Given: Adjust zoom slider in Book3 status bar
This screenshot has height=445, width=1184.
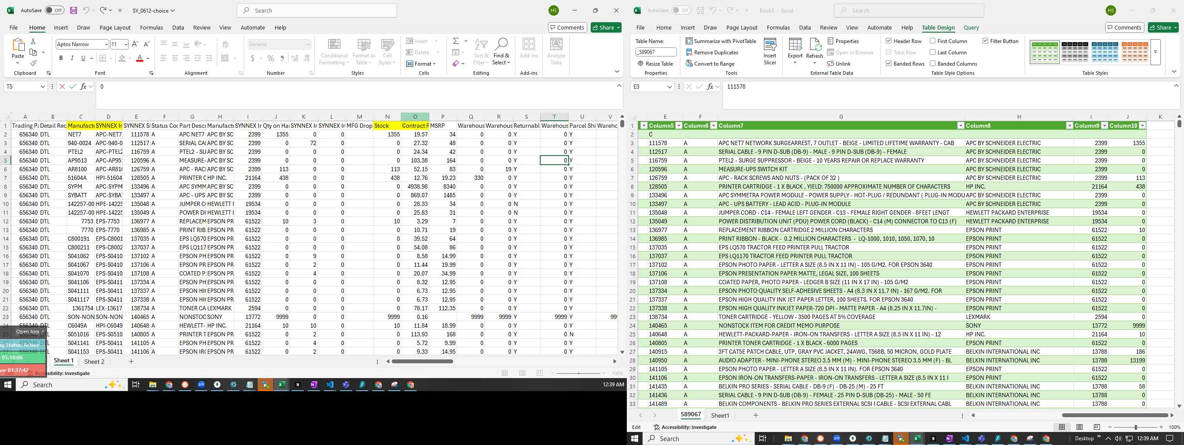Looking at the screenshot, I should pyautogui.click(x=1135, y=427).
